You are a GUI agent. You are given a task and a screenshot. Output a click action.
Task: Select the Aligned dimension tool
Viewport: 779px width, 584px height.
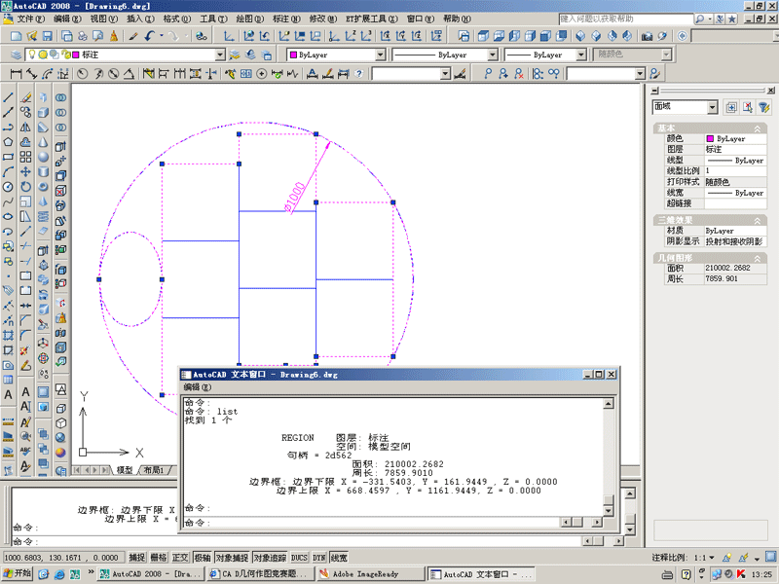pyautogui.click(x=32, y=74)
